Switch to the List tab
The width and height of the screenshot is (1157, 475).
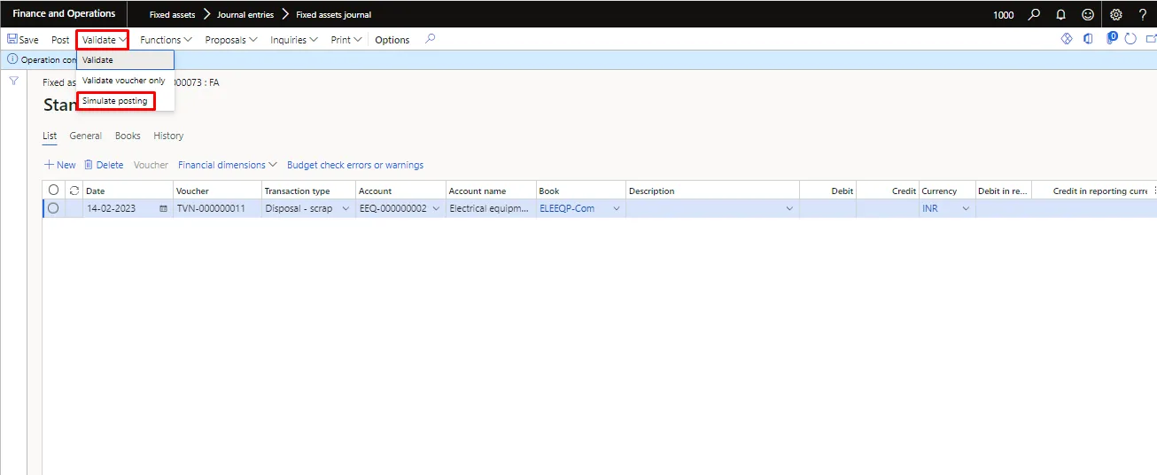(x=50, y=136)
